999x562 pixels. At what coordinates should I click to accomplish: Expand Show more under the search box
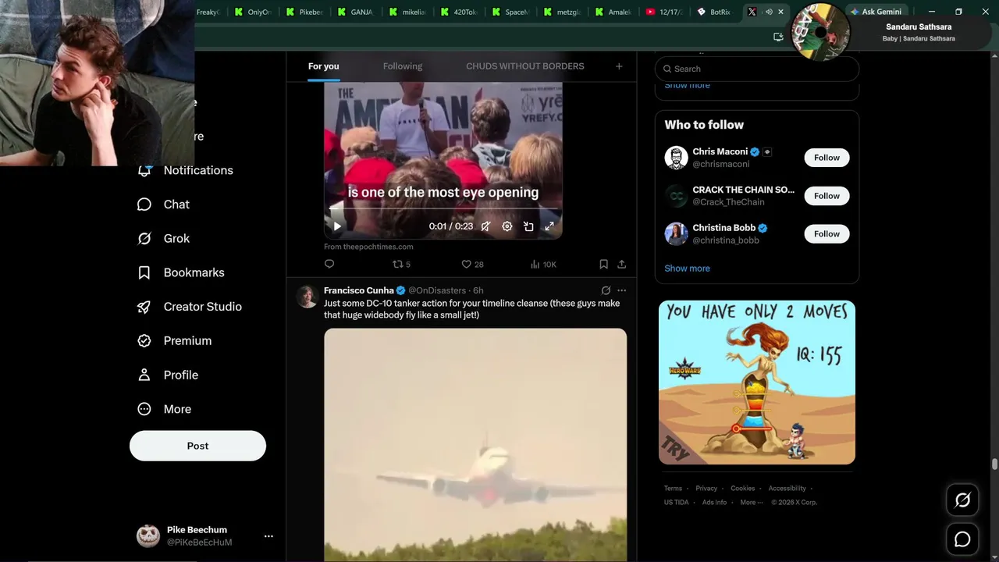tap(687, 85)
